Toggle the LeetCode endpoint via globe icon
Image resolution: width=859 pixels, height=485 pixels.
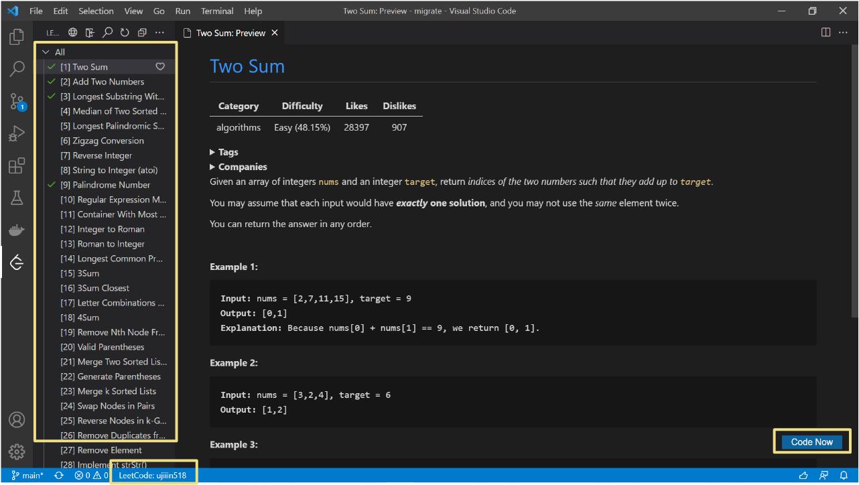(x=72, y=31)
